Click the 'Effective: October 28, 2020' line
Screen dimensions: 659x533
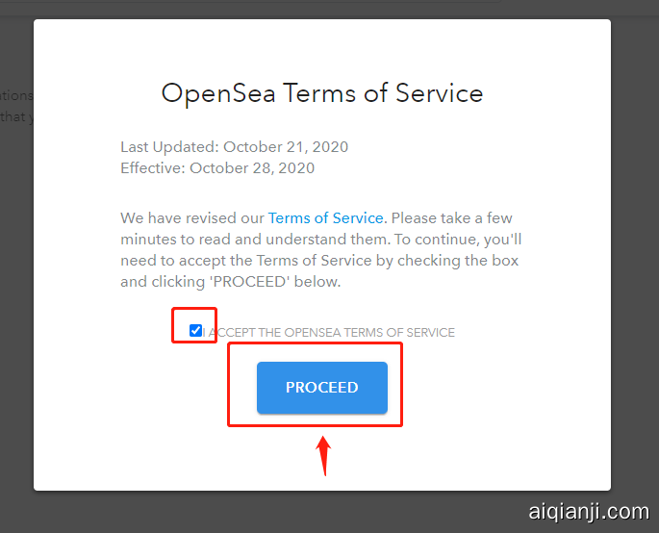tap(217, 167)
